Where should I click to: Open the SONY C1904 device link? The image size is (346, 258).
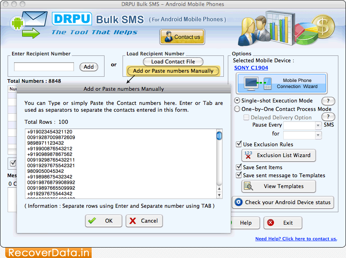pyautogui.click(x=251, y=68)
